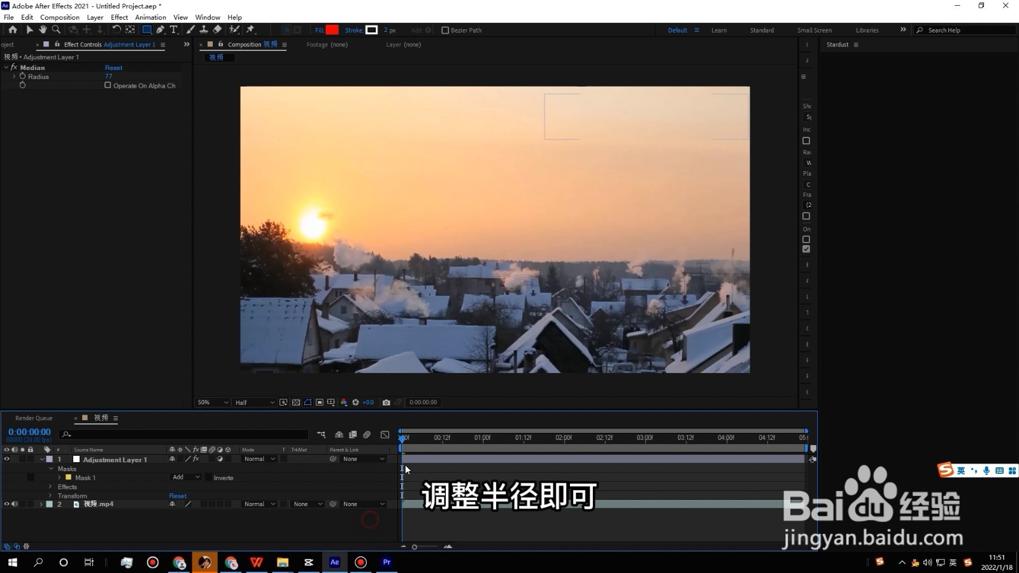Select the Hand tool in the toolbar
The height and width of the screenshot is (573, 1019).
pyautogui.click(x=43, y=29)
